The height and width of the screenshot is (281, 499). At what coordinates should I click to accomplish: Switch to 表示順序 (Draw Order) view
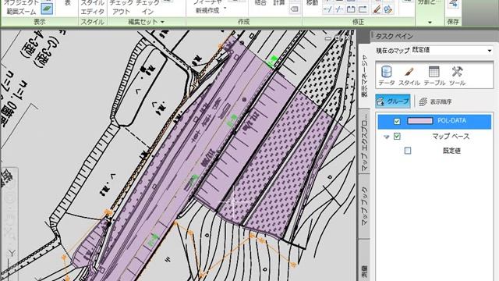(x=435, y=101)
